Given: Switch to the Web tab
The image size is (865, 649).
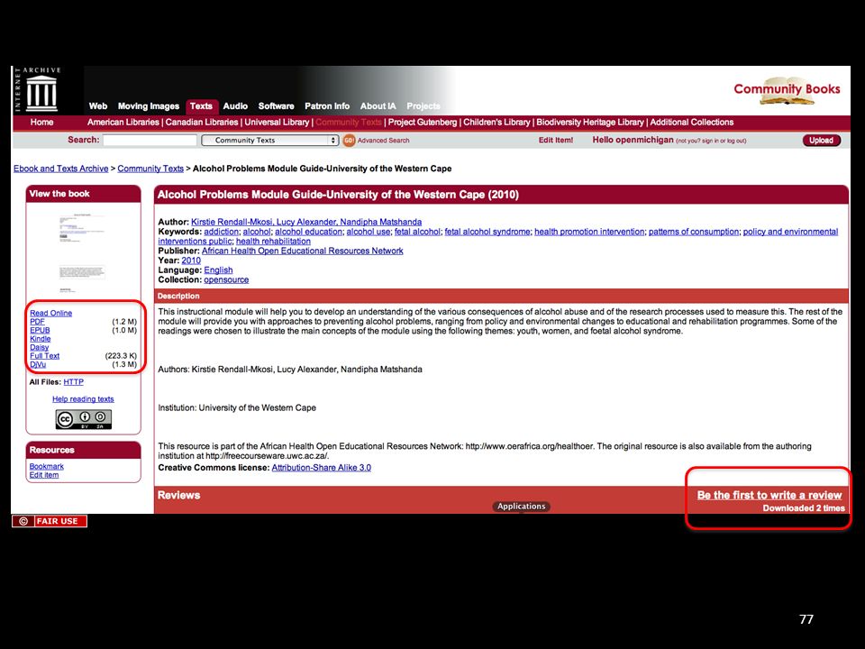Looking at the screenshot, I should (x=98, y=106).
